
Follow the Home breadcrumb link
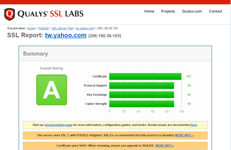click(x=31, y=28)
